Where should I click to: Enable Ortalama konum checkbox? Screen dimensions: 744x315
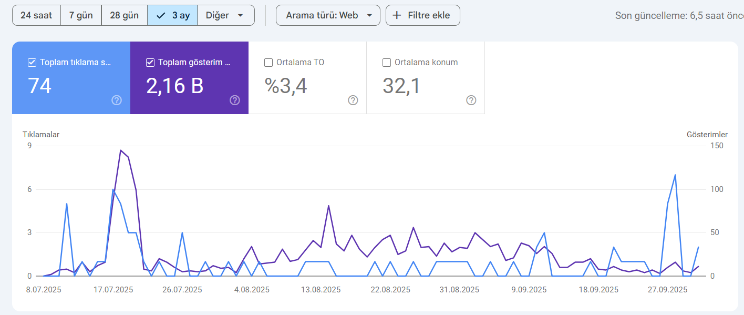pyautogui.click(x=387, y=63)
